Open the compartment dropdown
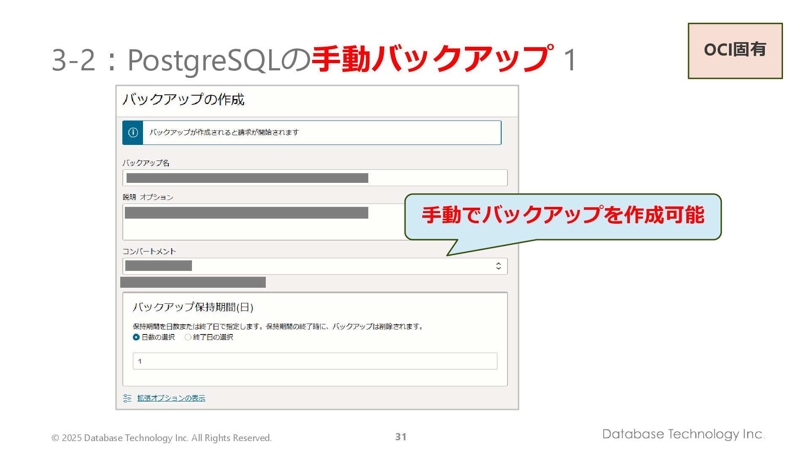 (x=315, y=266)
